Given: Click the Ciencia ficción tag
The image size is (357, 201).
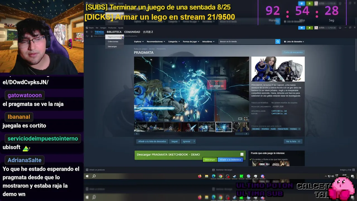Looking at the screenshot, I should click(x=283, y=129).
